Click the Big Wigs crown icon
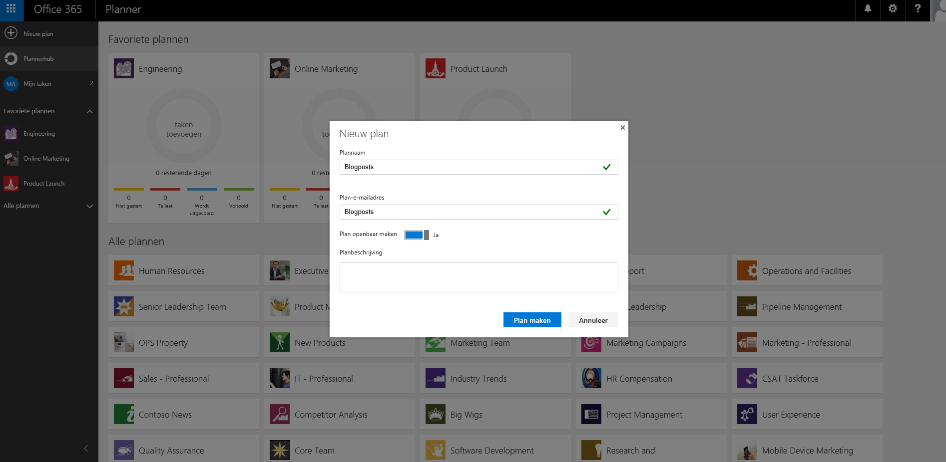This screenshot has height=462, width=946. click(x=436, y=414)
